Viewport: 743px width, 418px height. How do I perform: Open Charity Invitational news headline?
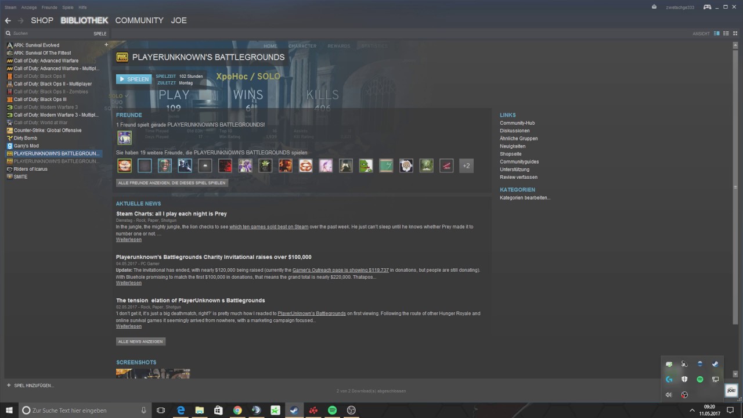tap(214, 257)
